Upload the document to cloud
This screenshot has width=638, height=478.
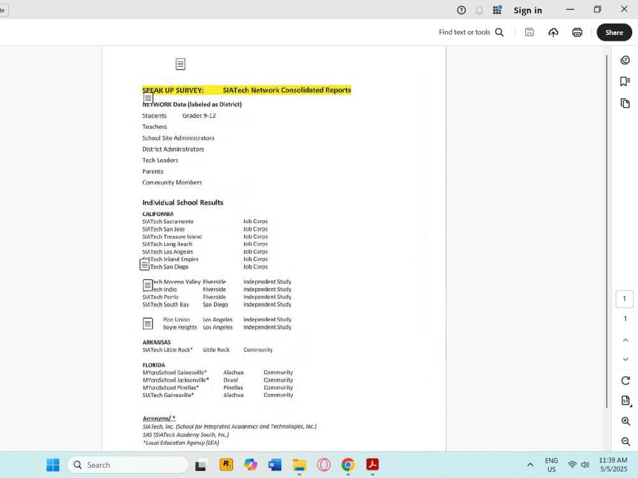[x=553, y=32]
